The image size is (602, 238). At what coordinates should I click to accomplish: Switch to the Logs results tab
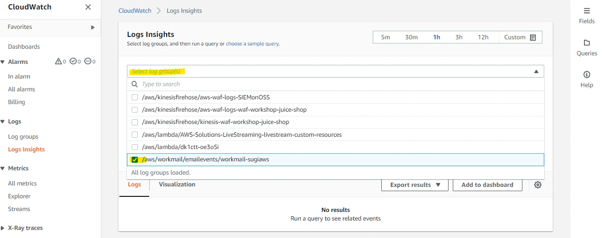coord(135,185)
